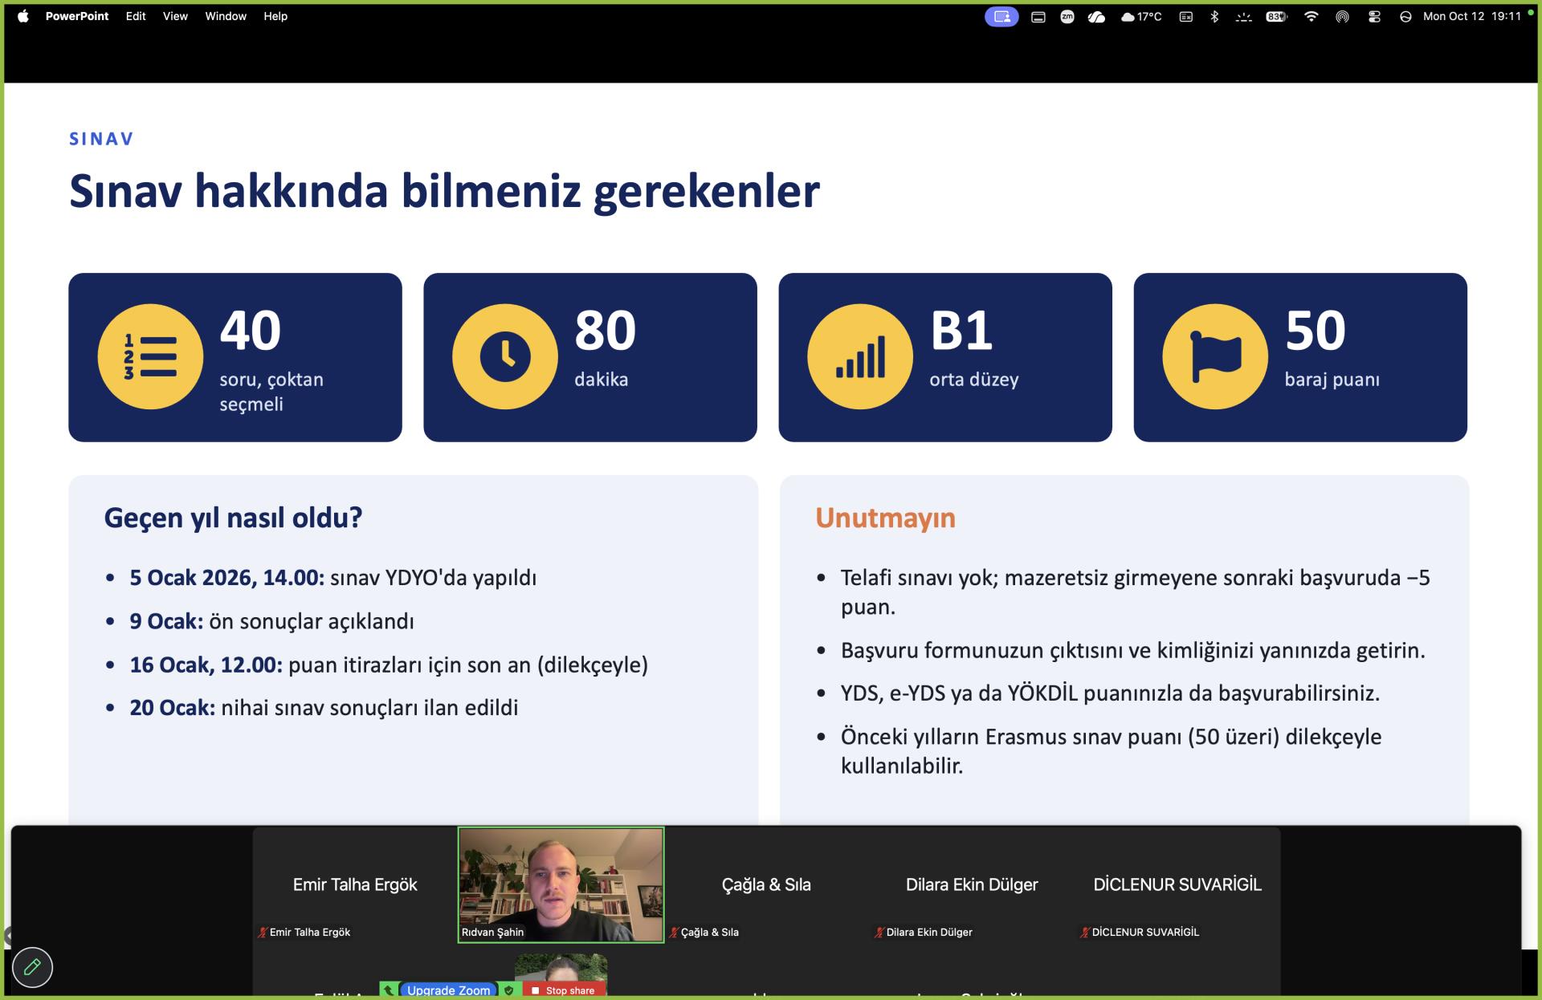Viewport: 1542px width, 1000px height.
Task: Click the Stop share button
Action: pyautogui.click(x=563, y=990)
